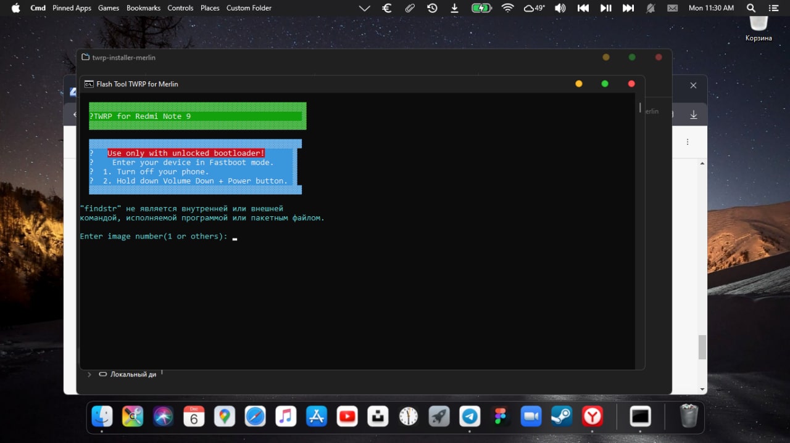Launch Zoom from the dock
The height and width of the screenshot is (443, 790).
pos(531,417)
